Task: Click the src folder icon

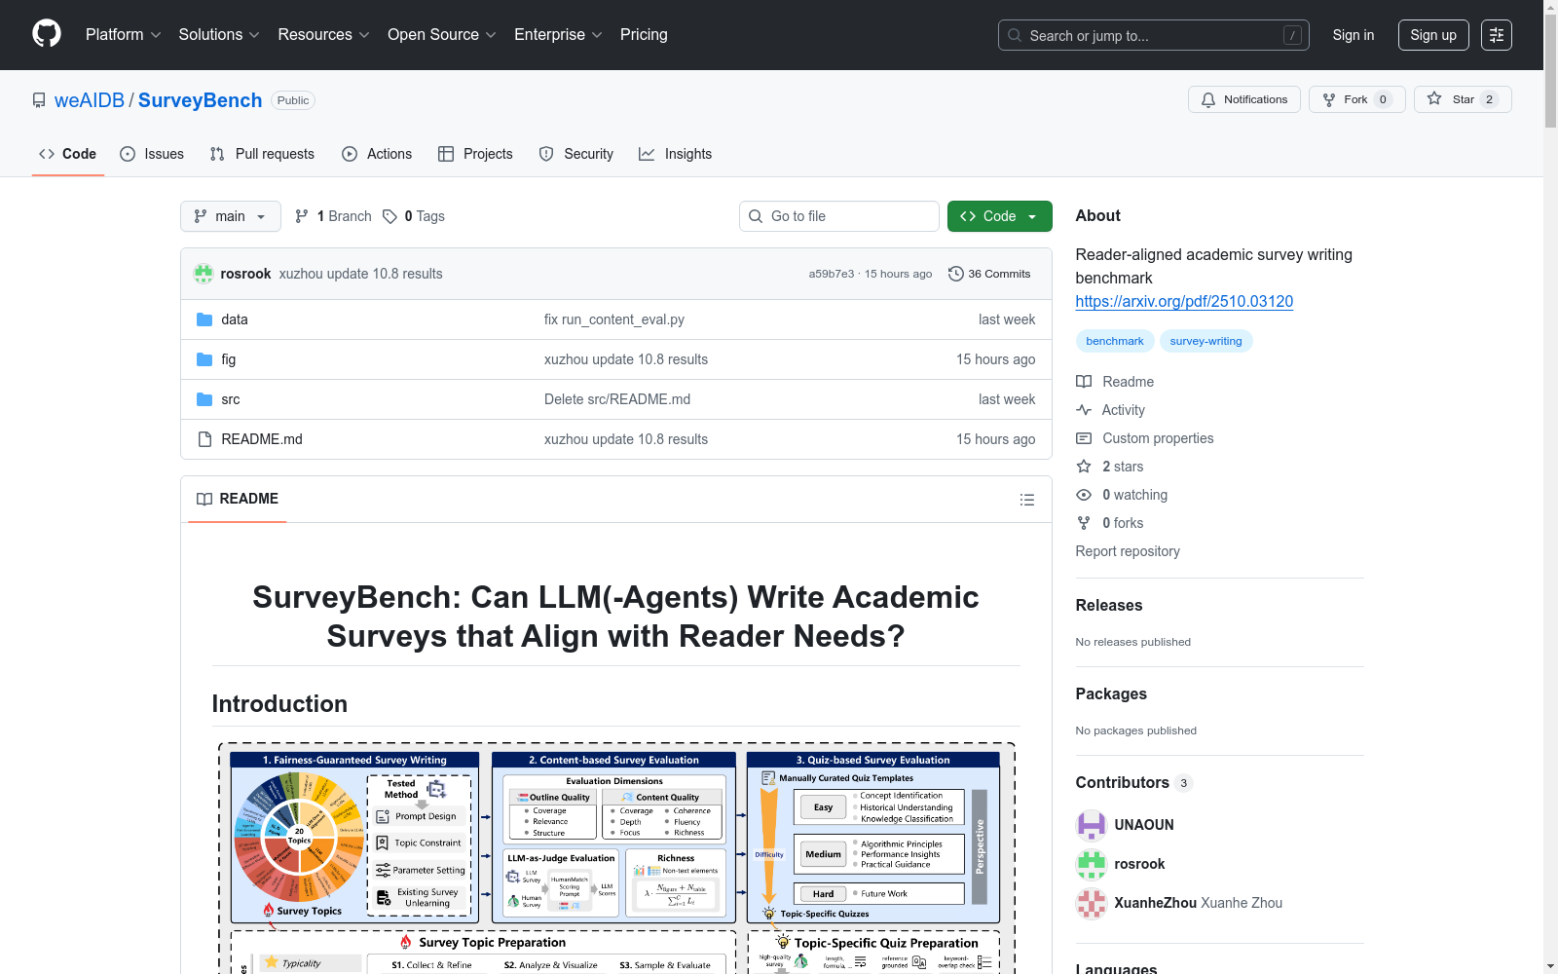Action: tap(204, 399)
